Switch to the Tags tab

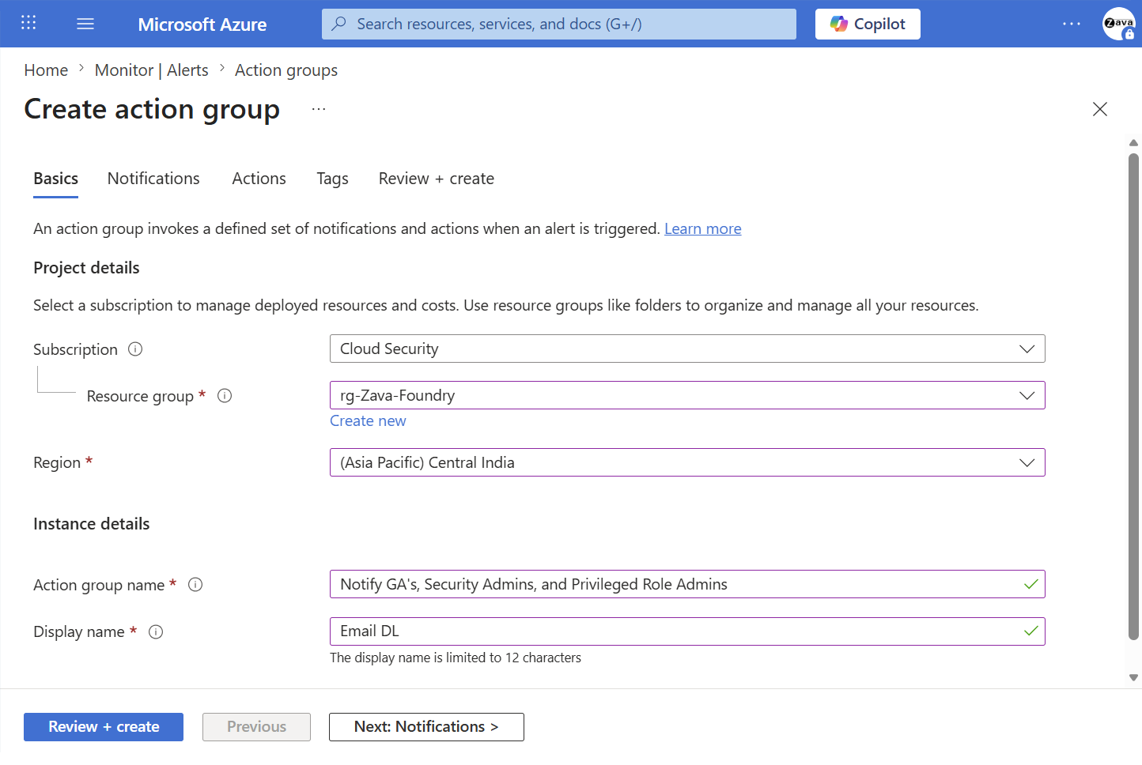332,179
